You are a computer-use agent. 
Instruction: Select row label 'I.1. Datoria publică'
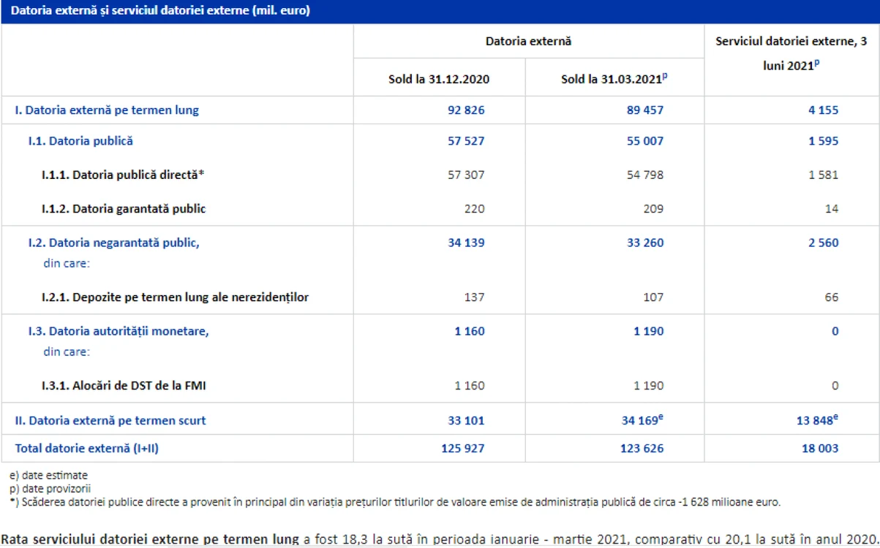(x=80, y=140)
